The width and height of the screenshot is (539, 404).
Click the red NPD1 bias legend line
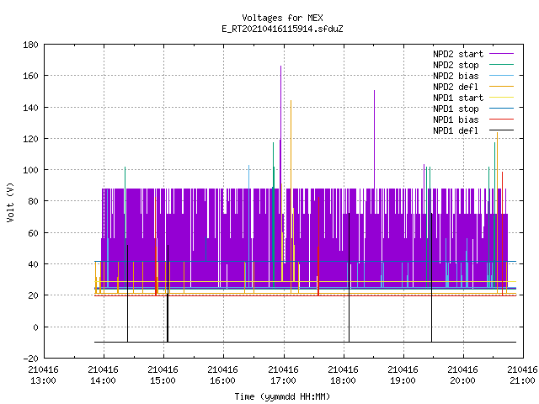coord(501,120)
